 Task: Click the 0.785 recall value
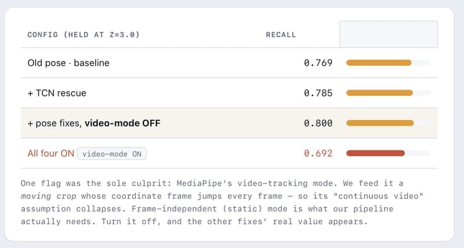pos(318,93)
